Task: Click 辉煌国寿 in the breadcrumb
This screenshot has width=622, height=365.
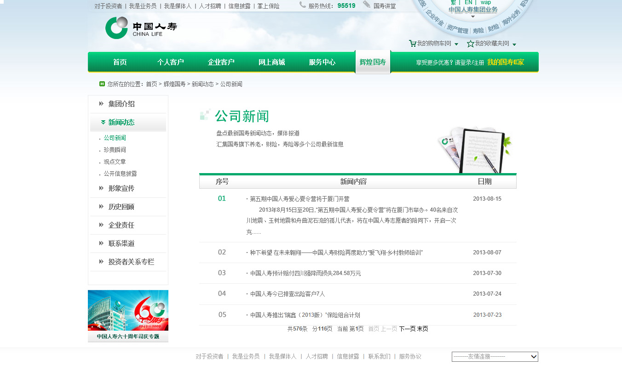Action: click(x=175, y=84)
